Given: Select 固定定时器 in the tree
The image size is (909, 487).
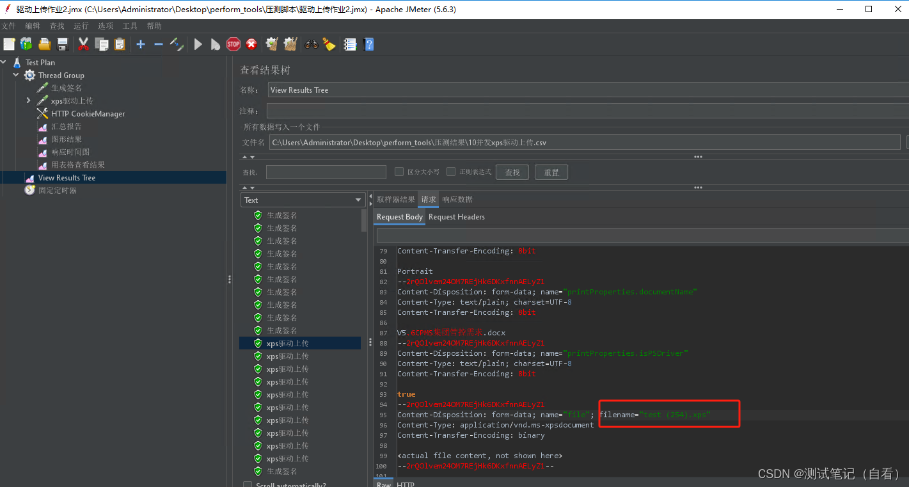Looking at the screenshot, I should [x=58, y=190].
